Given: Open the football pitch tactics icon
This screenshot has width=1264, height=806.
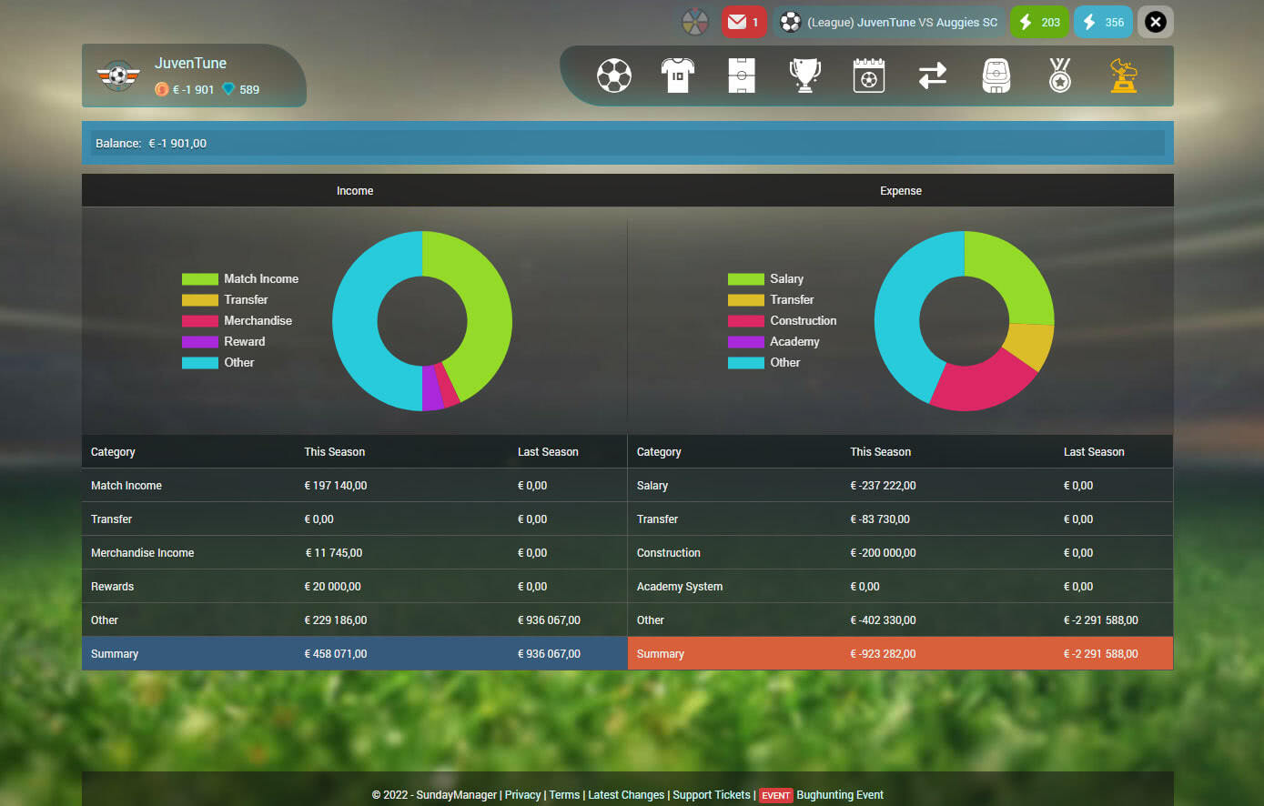Looking at the screenshot, I should coord(742,76).
